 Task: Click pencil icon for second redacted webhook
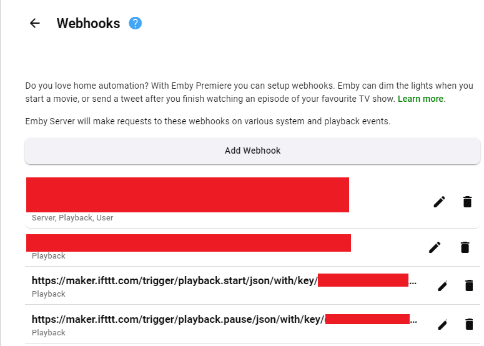(x=435, y=247)
